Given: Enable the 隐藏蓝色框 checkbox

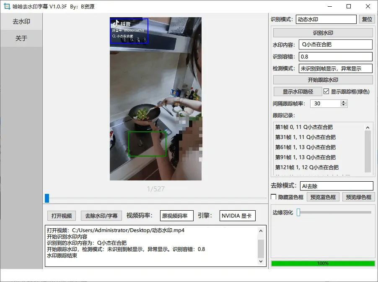Looking at the screenshot, I should coord(274,196).
